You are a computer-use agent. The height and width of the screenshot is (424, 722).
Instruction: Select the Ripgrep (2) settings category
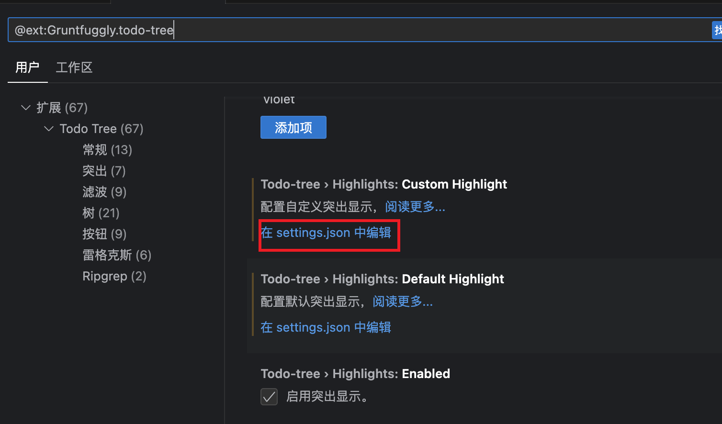point(114,276)
